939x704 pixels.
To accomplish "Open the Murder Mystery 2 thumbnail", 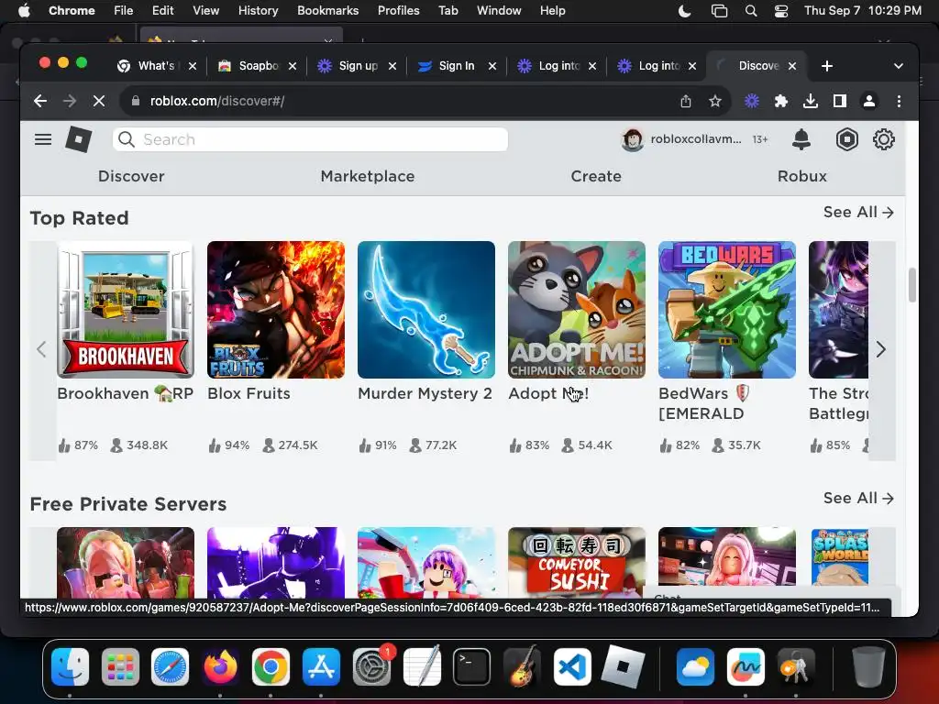I will [x=425, y=310].
